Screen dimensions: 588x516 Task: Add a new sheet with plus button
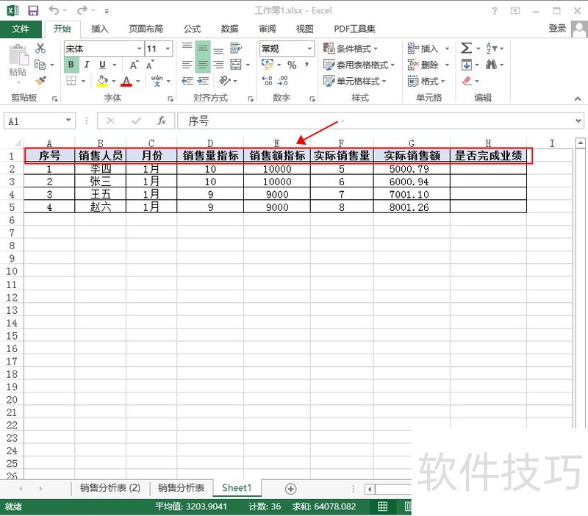(x=290, y=489)
